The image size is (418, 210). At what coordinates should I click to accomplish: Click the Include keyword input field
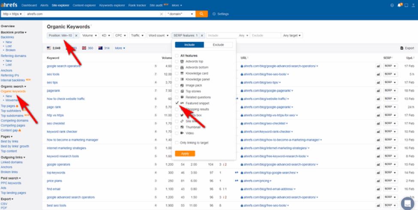(x=222, y=35)
